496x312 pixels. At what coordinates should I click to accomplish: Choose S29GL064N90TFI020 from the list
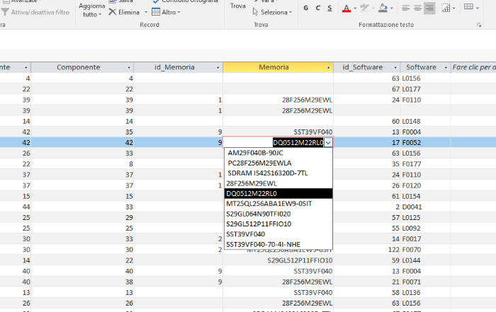point(278,214)
